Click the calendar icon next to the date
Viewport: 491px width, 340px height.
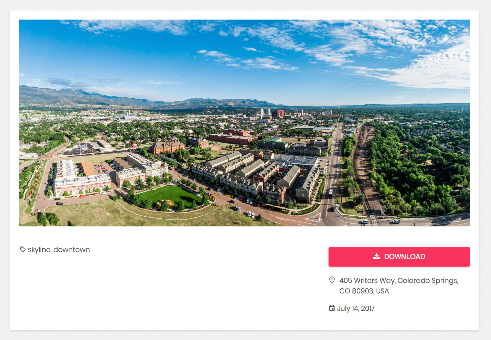tap(332, 308)
